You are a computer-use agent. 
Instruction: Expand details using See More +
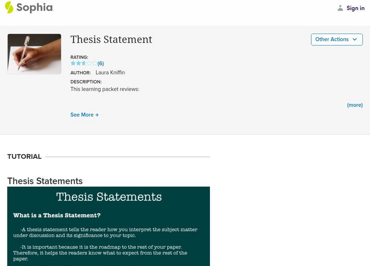(x=85, y=115)
